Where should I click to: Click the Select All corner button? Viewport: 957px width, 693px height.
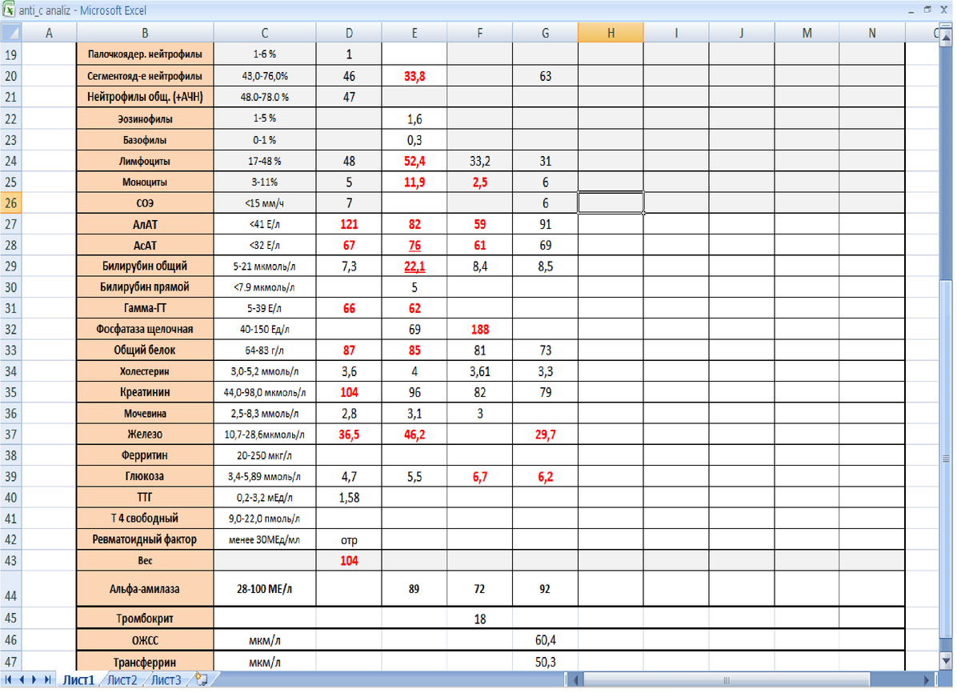(x=10, y=33)
